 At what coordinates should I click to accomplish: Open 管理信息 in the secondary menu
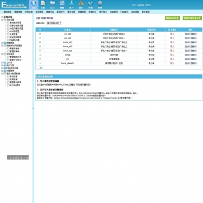[18, 12]
